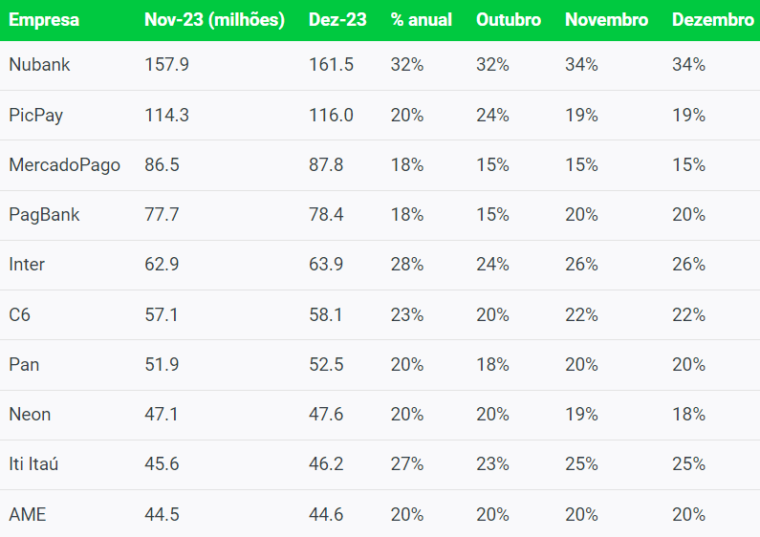Viewport: 760px width, 537px height.
Task: Click Inter's 28% annual value
Action: (407, 265)
